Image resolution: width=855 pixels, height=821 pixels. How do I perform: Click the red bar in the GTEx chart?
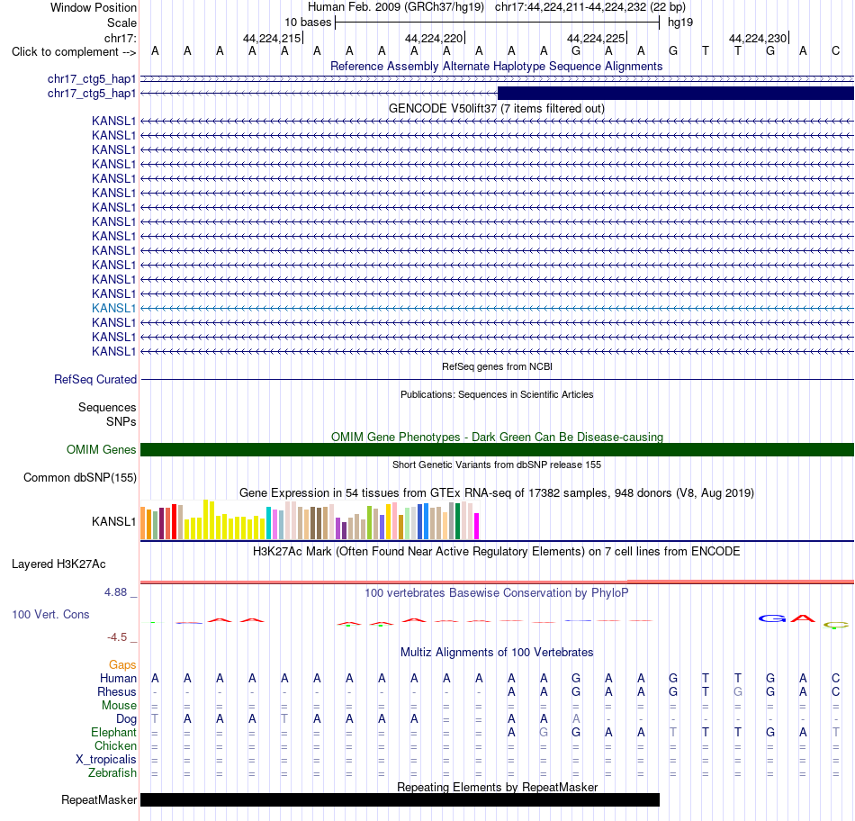coord(174,521)
